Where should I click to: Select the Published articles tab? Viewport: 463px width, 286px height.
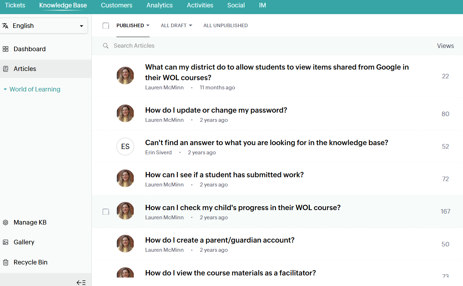pos(130,25)
